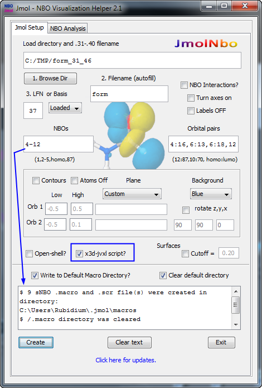This screenshot has height=388, width=262.
Task: Open the Click here for updates link
Action: 126,360
